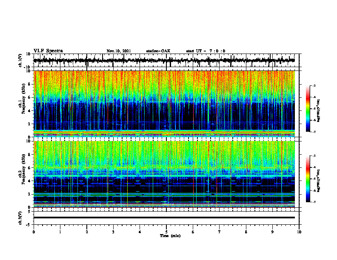Screen dimensions: 337x260
Task: Click the "-7" label on ch.2 color scale
Action: pyautogui.click(x=314, y=202)
